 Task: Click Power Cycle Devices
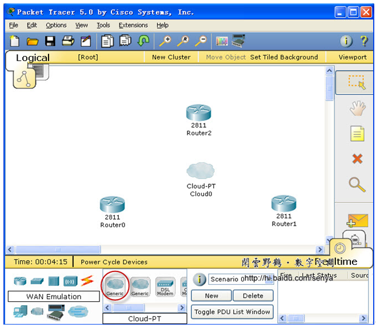pos(114,262)
